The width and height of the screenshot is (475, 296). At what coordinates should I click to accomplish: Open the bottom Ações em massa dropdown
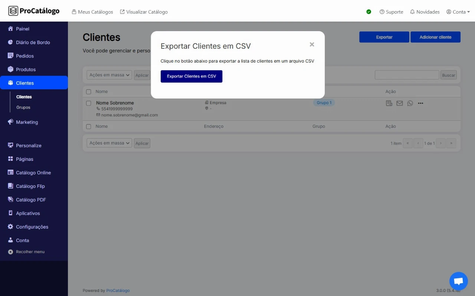[x=109, y=143]
